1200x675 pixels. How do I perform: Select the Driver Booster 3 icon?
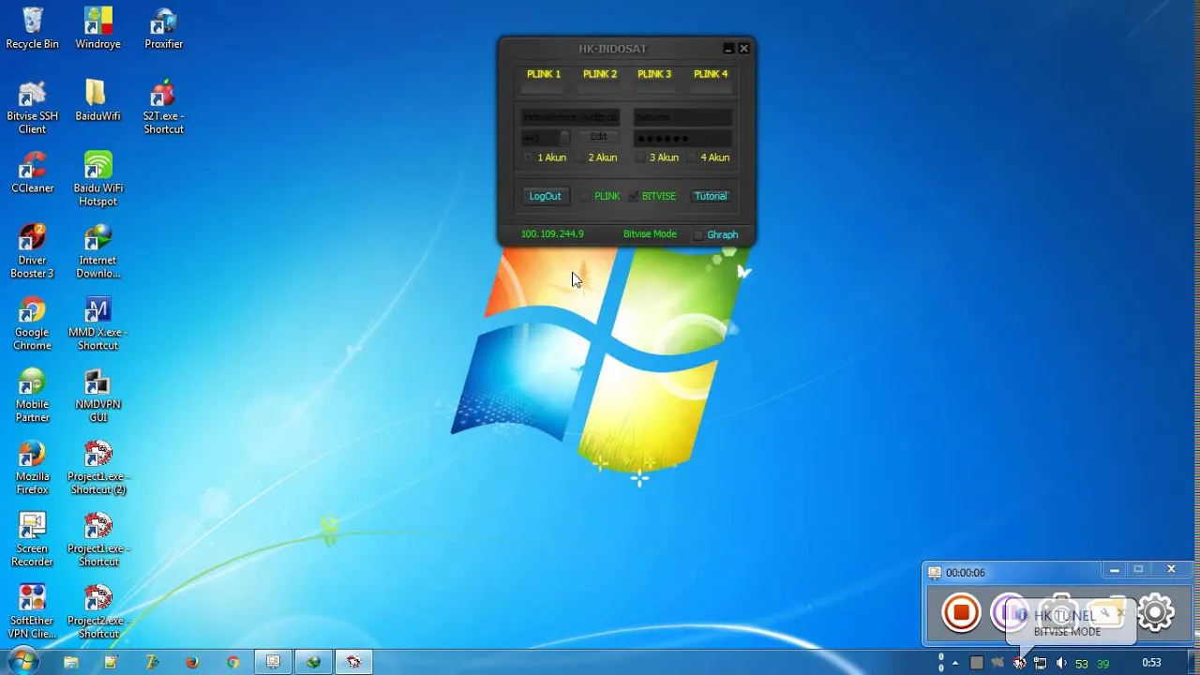pos(32,251)
